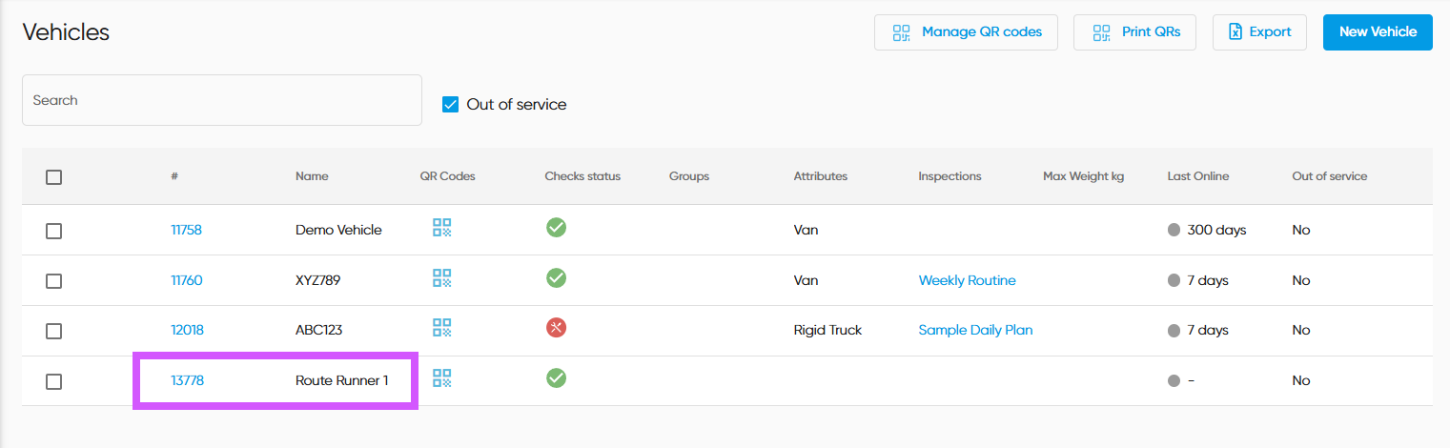Click green check status for Demo Vehicle
The image size is (1450, 448).
pyautogui.click(x=556, y=228)
